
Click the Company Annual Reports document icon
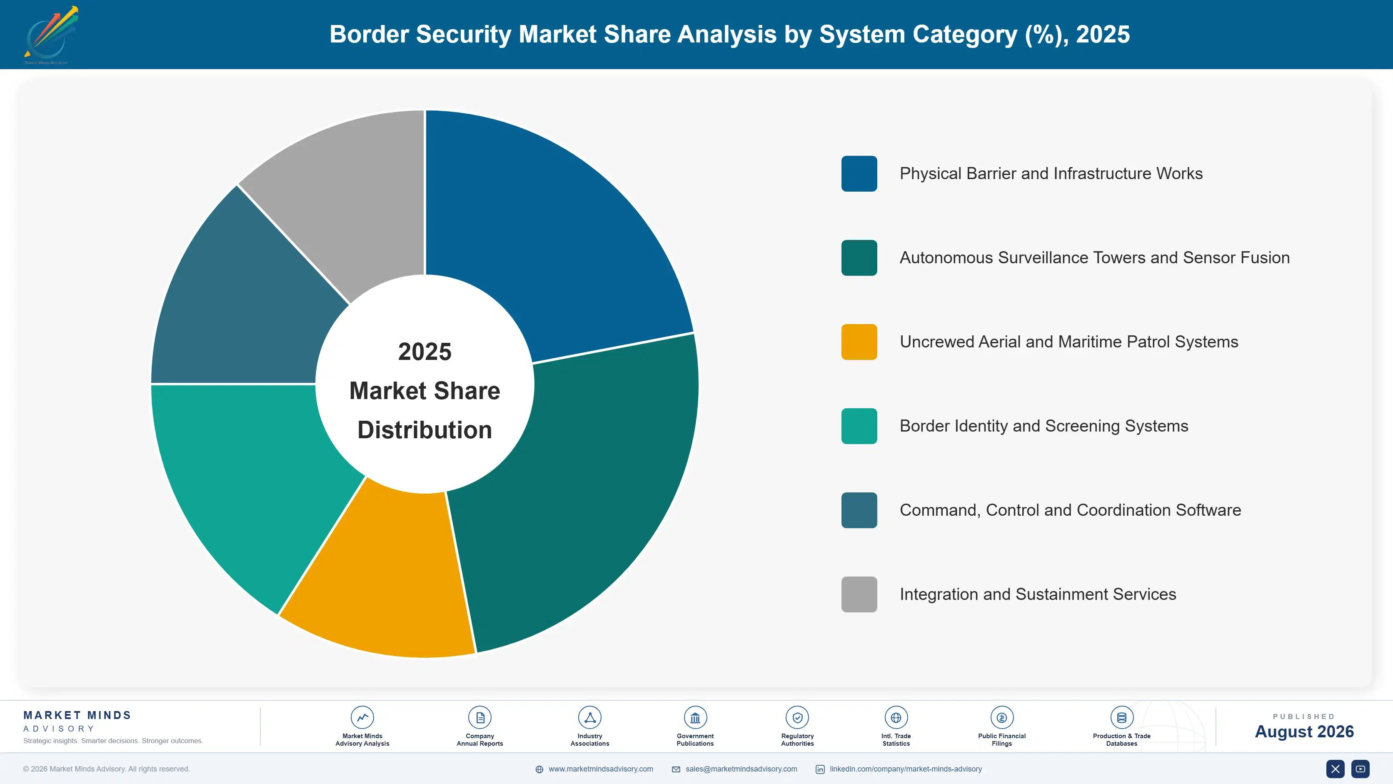tap(479, 717)
